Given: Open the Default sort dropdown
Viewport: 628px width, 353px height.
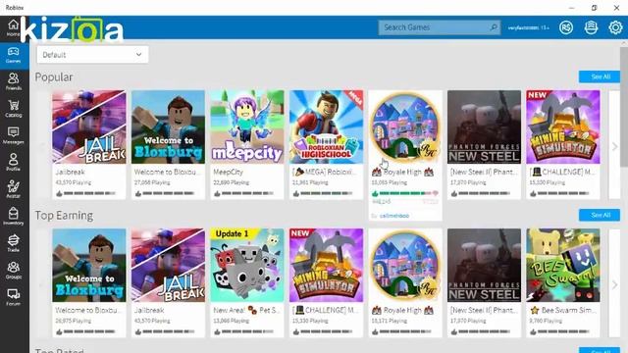Looking at the screenshot, I should click(x=92, y=55).
